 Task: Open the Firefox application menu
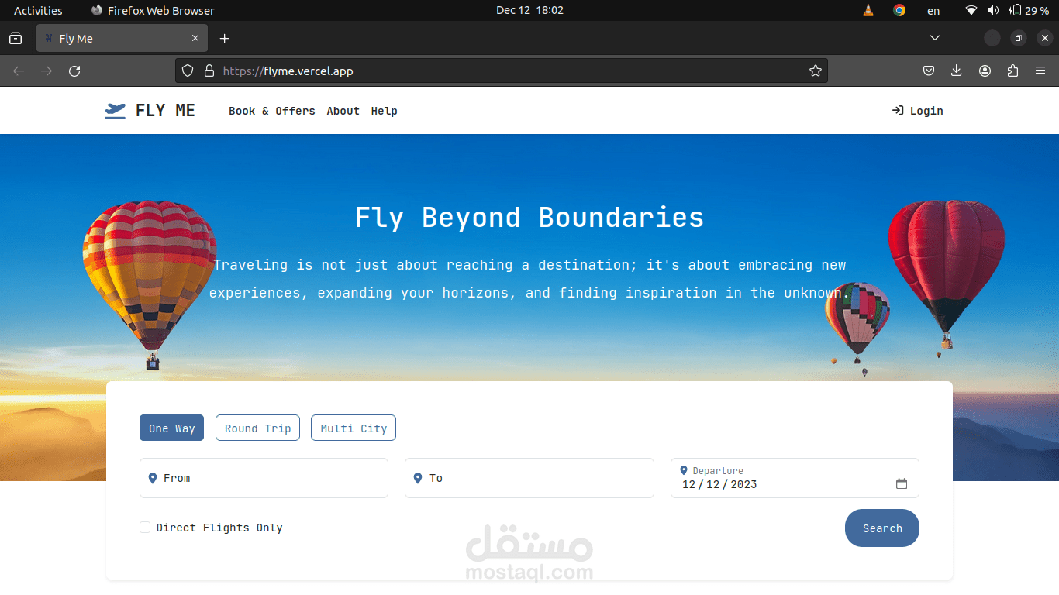coord(1040,71)
